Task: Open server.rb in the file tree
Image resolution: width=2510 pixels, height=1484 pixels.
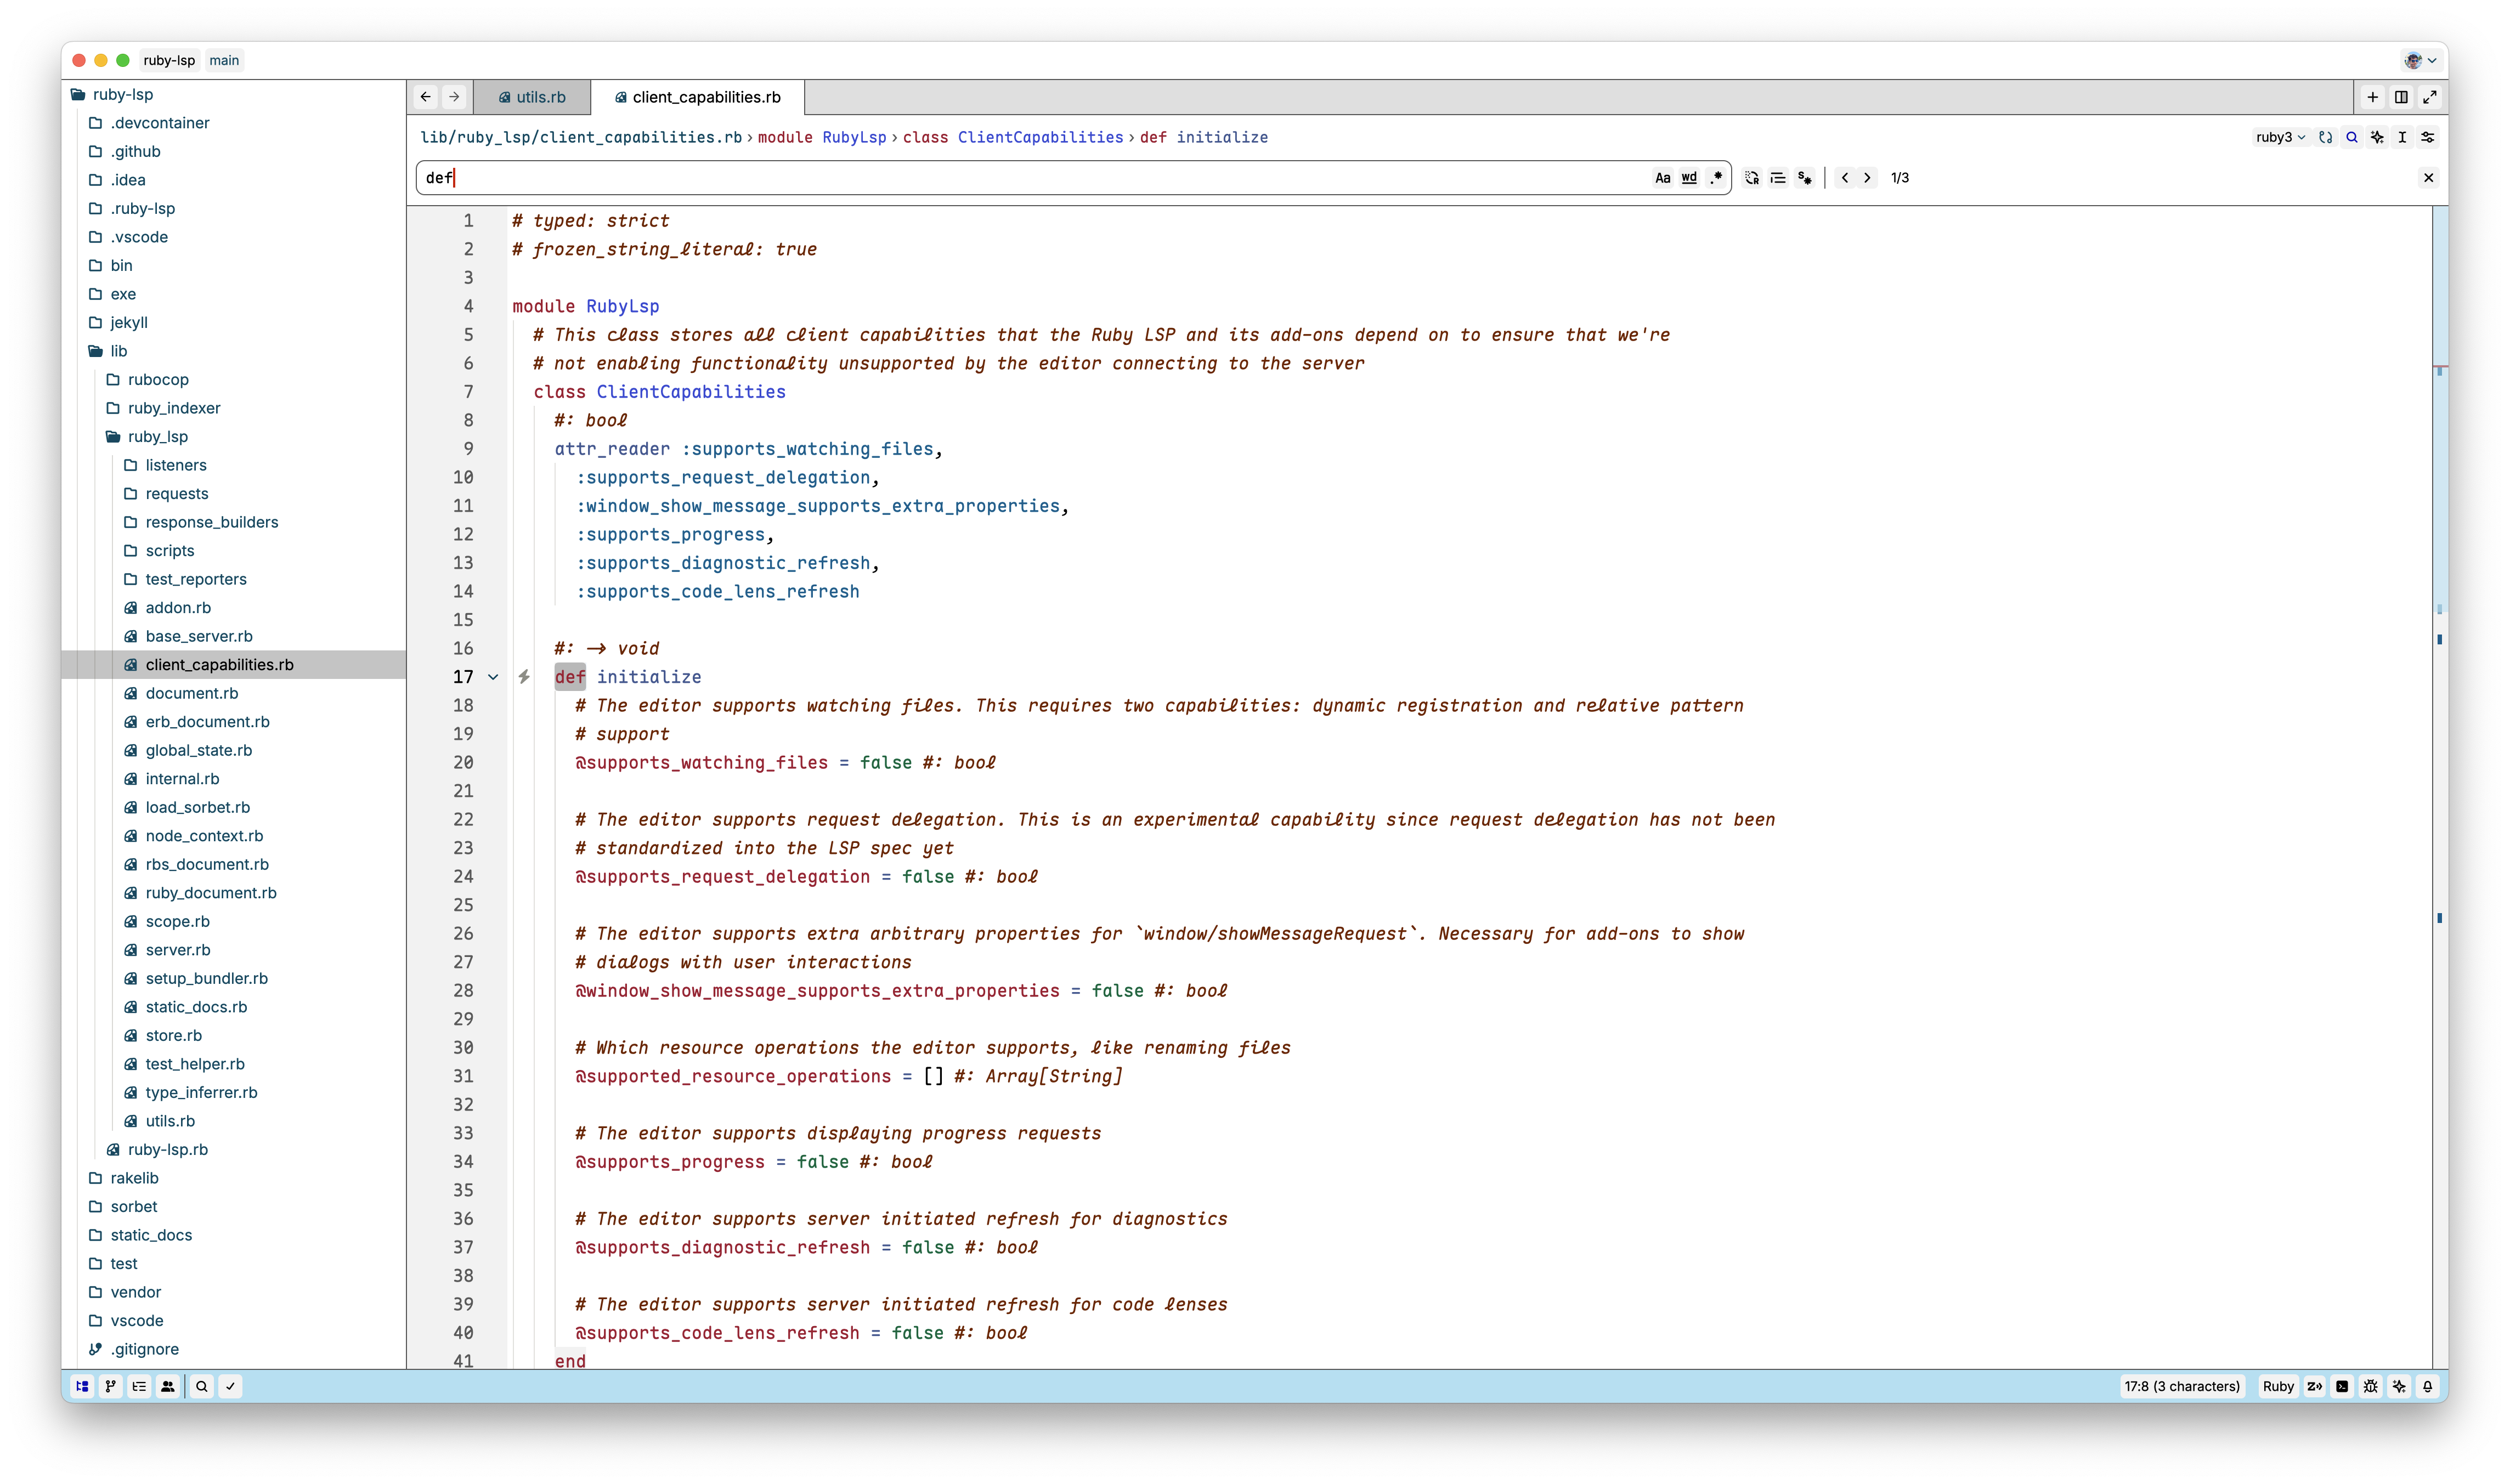Action: [177, 950]
